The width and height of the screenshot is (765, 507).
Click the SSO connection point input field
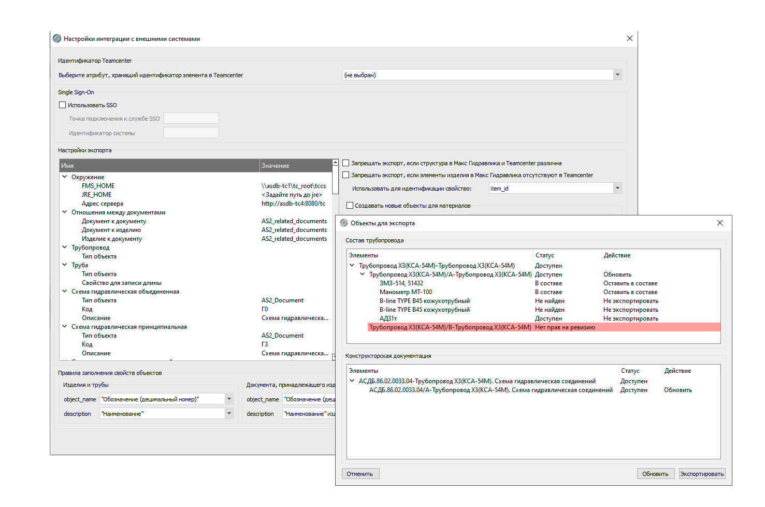point(191,119)
